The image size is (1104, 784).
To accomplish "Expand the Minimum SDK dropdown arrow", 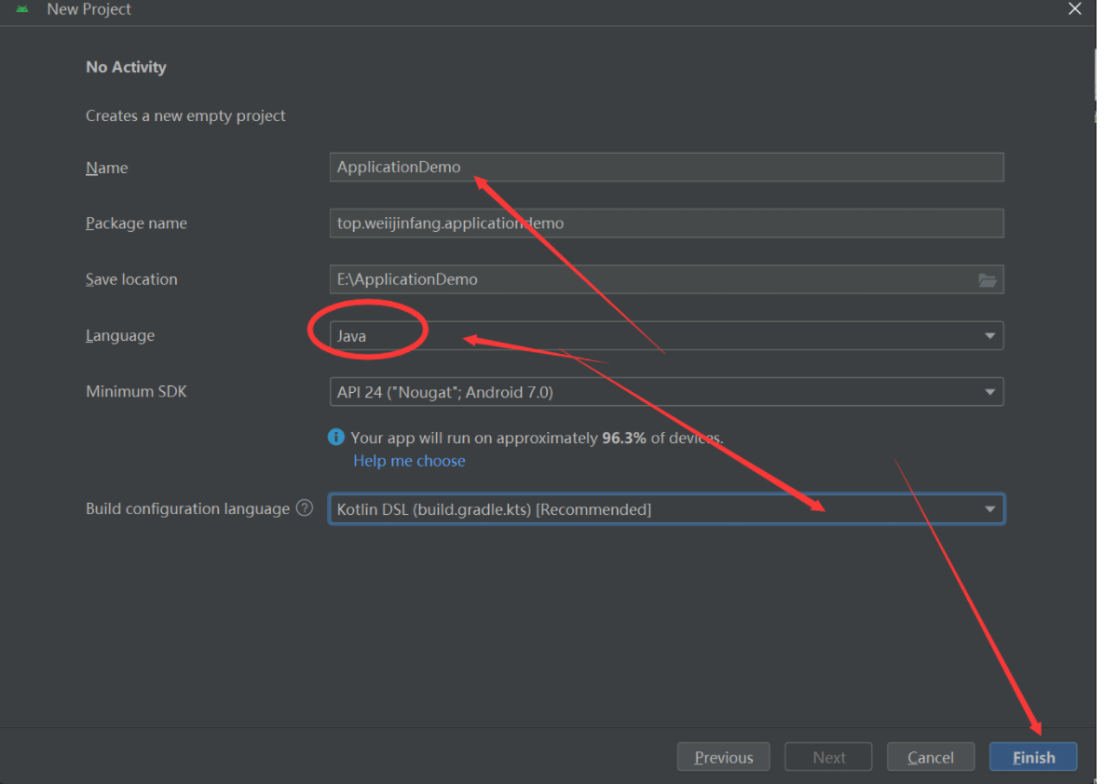I will (989, 392).
